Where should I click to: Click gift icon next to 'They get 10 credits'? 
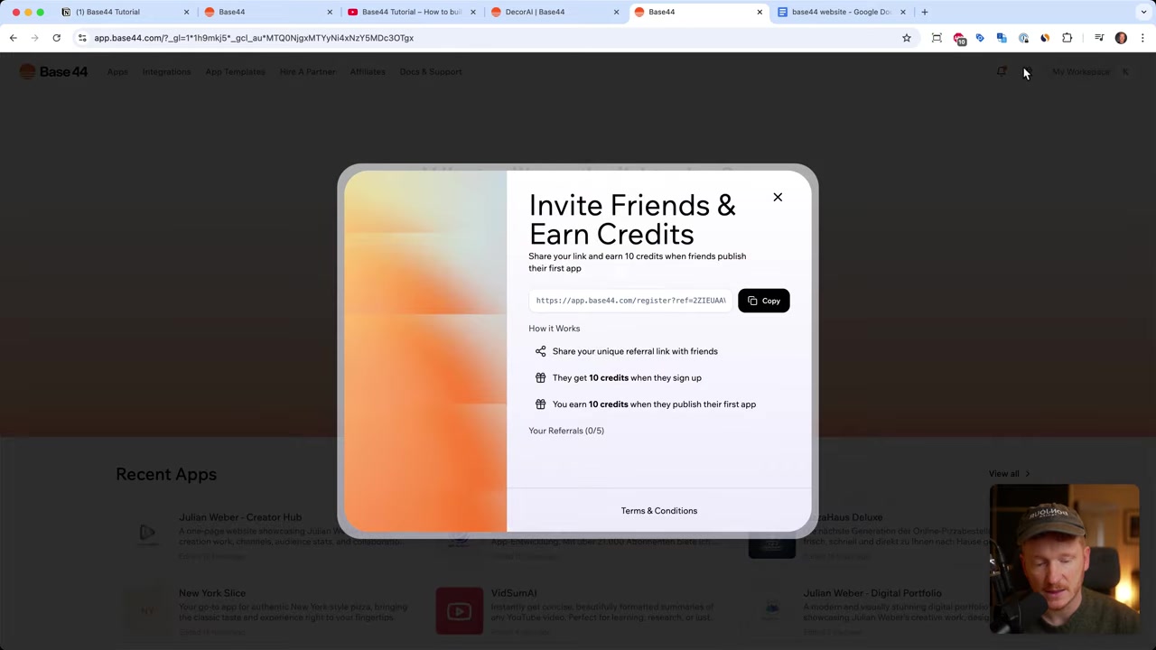(x=540, y=377)
